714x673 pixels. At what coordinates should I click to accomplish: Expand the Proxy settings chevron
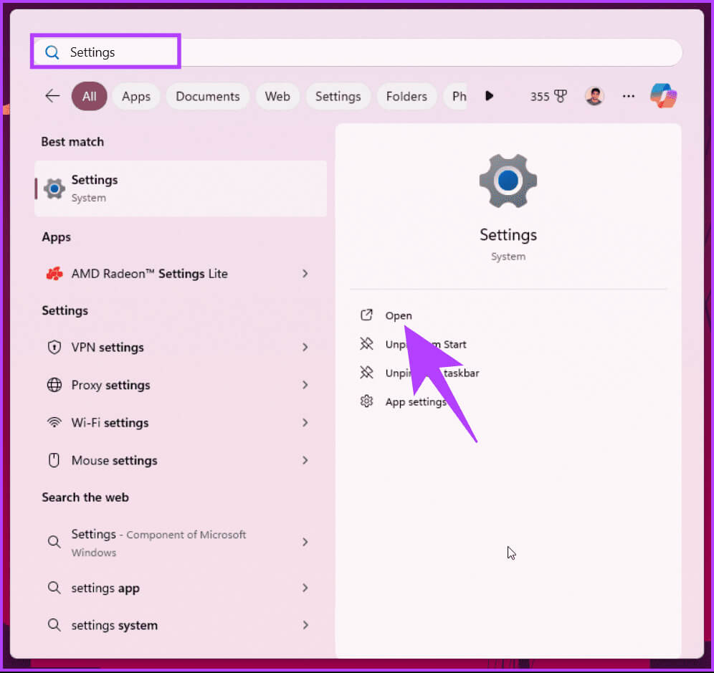pos(305,385)
